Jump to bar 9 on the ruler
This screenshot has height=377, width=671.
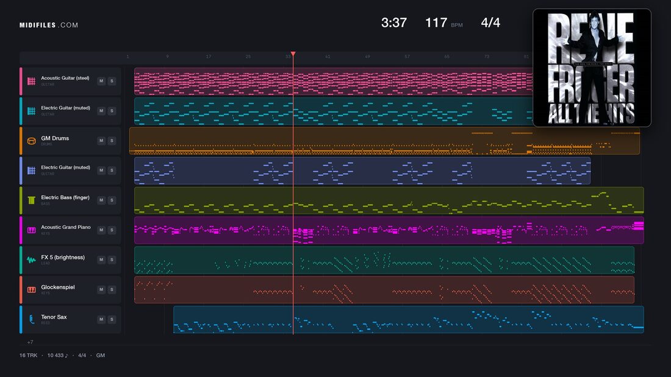tap(167, 57)
